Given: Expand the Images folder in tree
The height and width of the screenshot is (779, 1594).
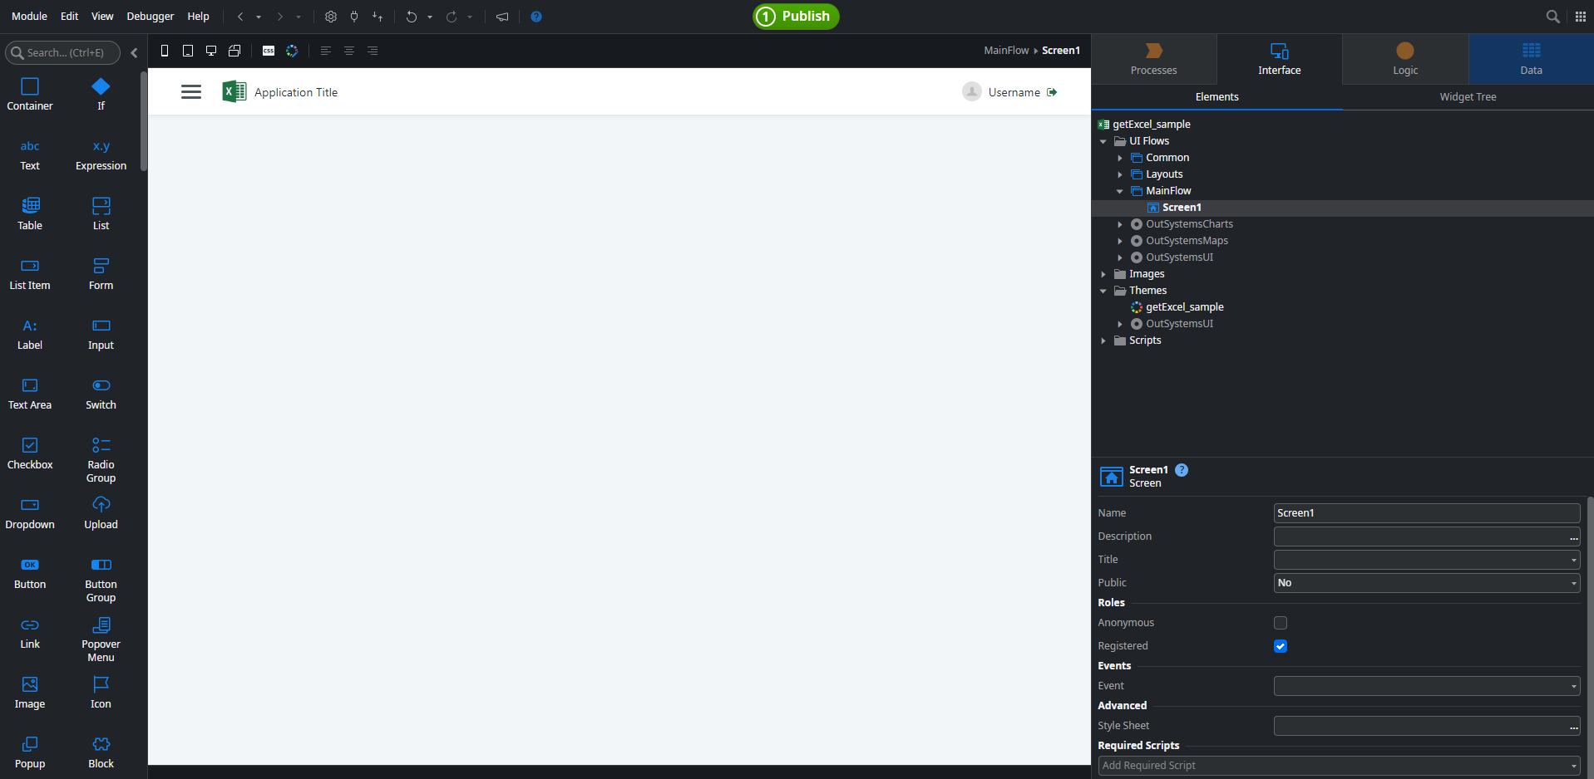Looking at the screenshot, I should click(x=1103, y=274).
